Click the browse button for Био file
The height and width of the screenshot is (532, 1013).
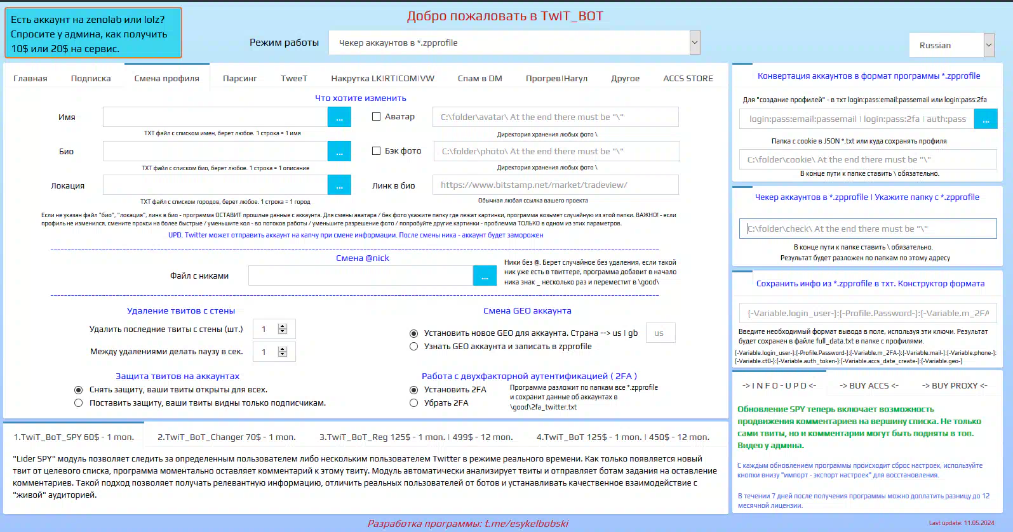[339, 151]
